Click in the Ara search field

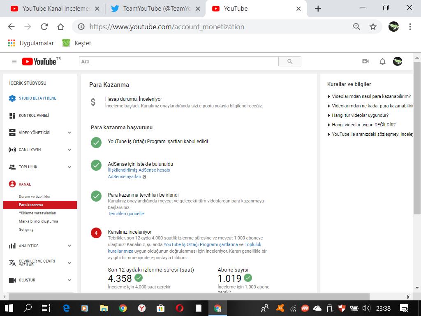[x=179, y=61]
